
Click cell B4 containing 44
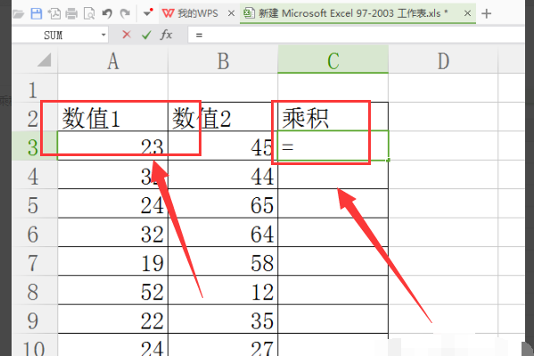223,175
